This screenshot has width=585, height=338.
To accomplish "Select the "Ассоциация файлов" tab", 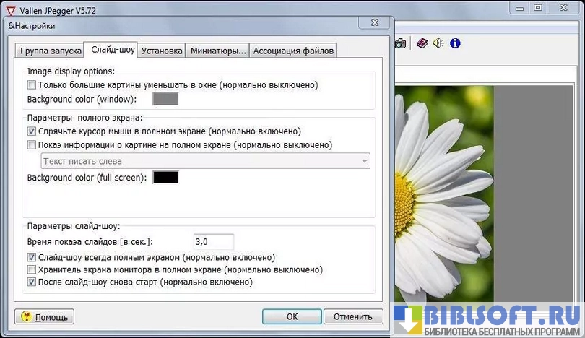I will pos(293,51).
